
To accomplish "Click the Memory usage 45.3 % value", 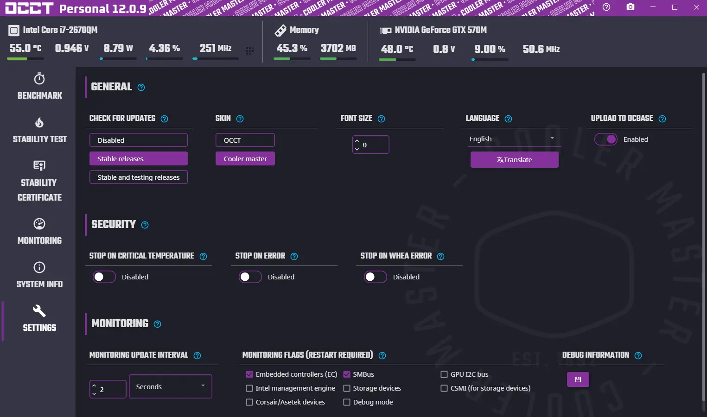I will point(292,48).
